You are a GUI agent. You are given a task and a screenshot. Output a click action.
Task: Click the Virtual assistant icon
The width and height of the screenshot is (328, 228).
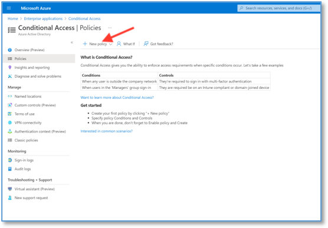tap(9, 189)
